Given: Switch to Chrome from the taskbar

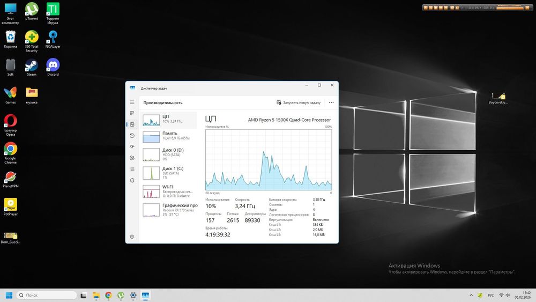Looking at the screenshot, I should (108, 296).
